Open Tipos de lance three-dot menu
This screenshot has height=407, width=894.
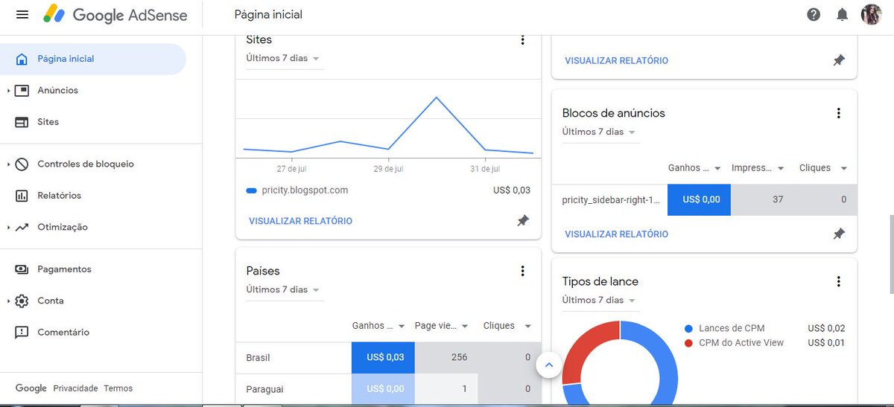(x=839, y=281)
